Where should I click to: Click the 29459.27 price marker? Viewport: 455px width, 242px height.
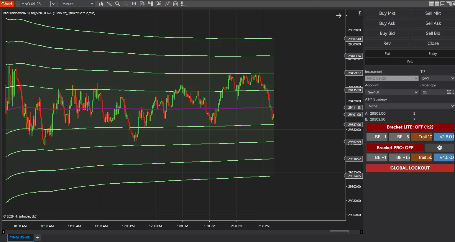click(x=354, y=73)
